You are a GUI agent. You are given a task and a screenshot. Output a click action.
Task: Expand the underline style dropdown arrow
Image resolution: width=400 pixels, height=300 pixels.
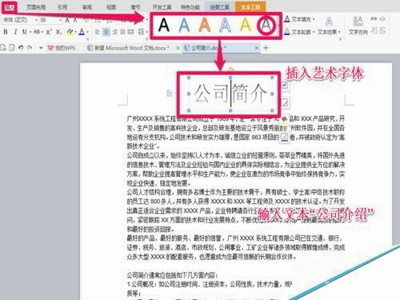click(30, 32)
